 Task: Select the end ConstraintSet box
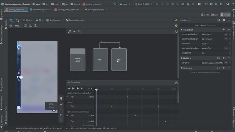(119, 59)
